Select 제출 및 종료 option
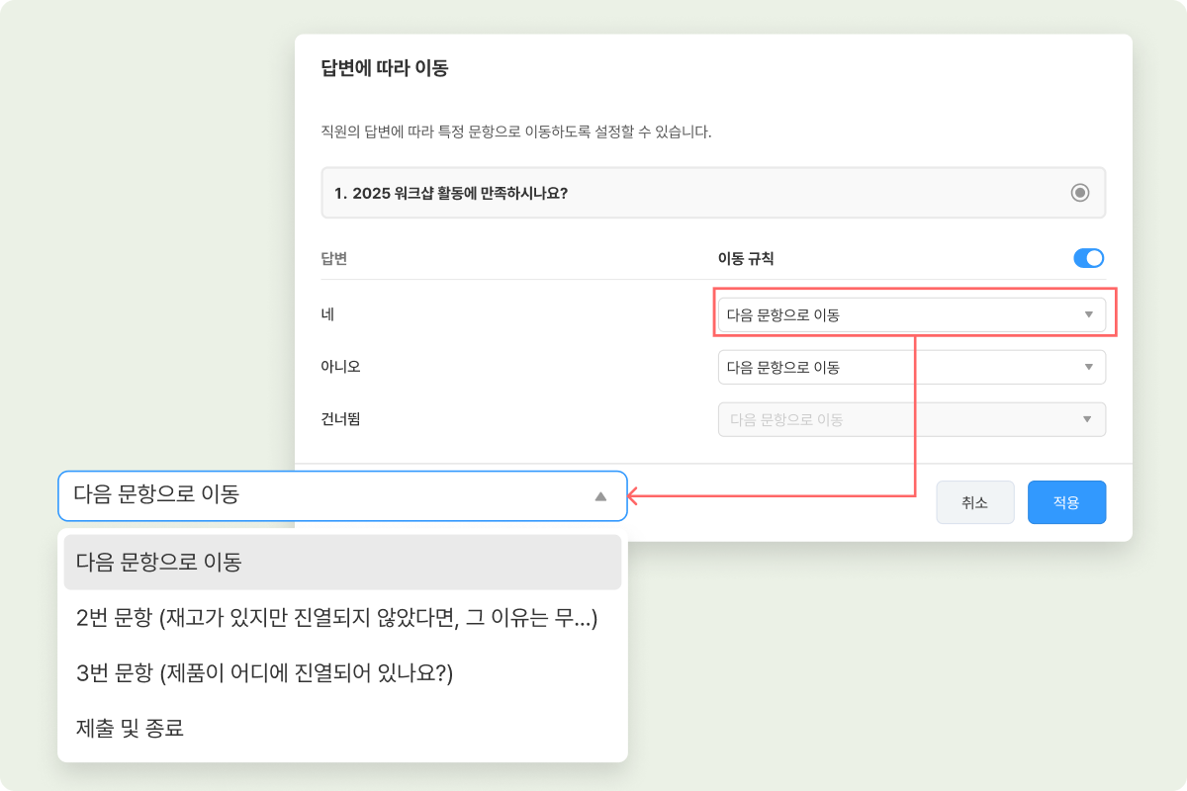This screenshot has width=1187, height=791. click(342, 729)
